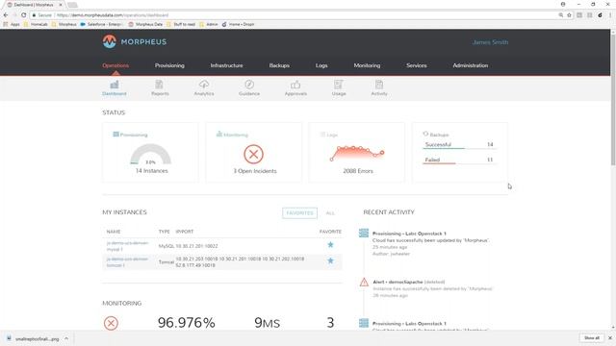Click the Morpheus logo
This screenshot has height=346, width=616.
point(135,41)
